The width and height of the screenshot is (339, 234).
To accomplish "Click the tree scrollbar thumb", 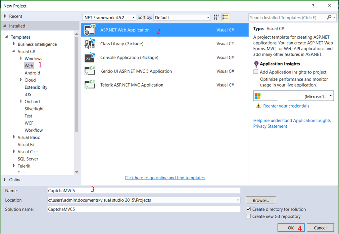I will [x=76, y=84].
